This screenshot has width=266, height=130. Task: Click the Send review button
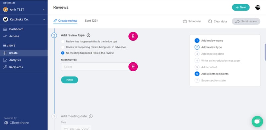point(246,21)
